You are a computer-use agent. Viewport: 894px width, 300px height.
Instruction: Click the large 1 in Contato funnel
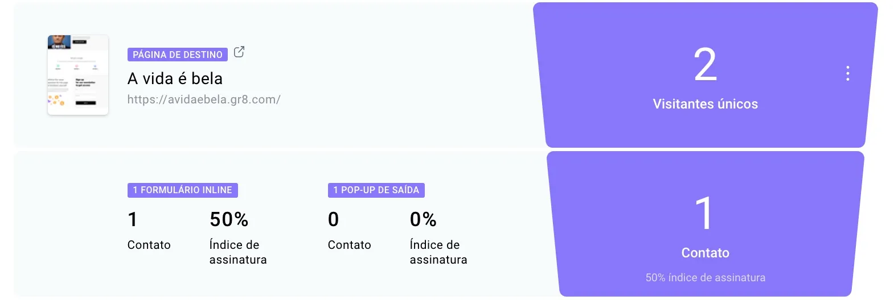point(704,213)
